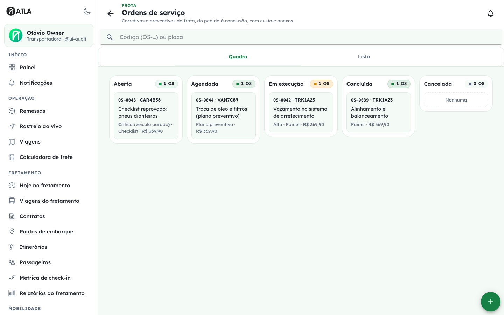Screen dimensions: 504x315
Task: Click the Em execução 1 OS badge
Action: pos(322,84)
